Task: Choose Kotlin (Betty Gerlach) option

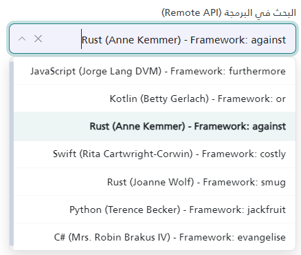Action: tap(155, 99)
